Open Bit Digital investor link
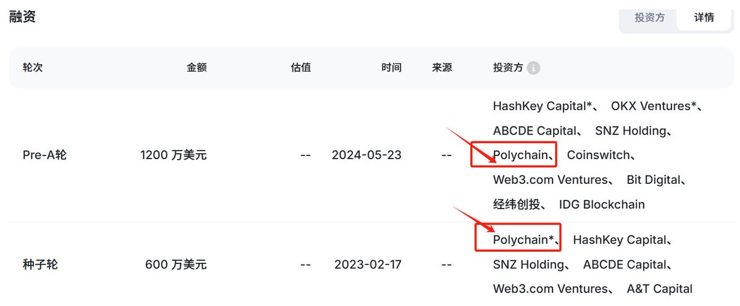 click(x=654, y=180)
